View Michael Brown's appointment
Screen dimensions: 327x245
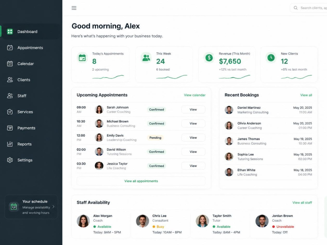(193, 123)
